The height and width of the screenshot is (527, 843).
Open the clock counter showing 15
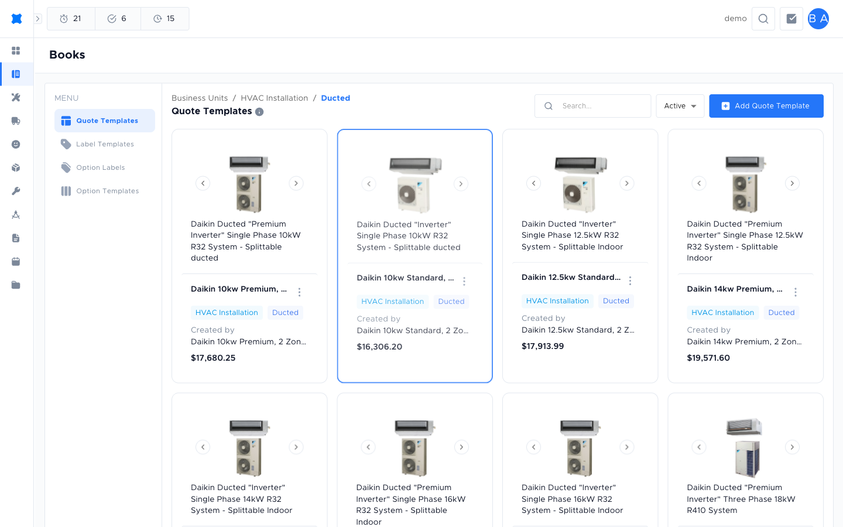click(x=165, y=19)
